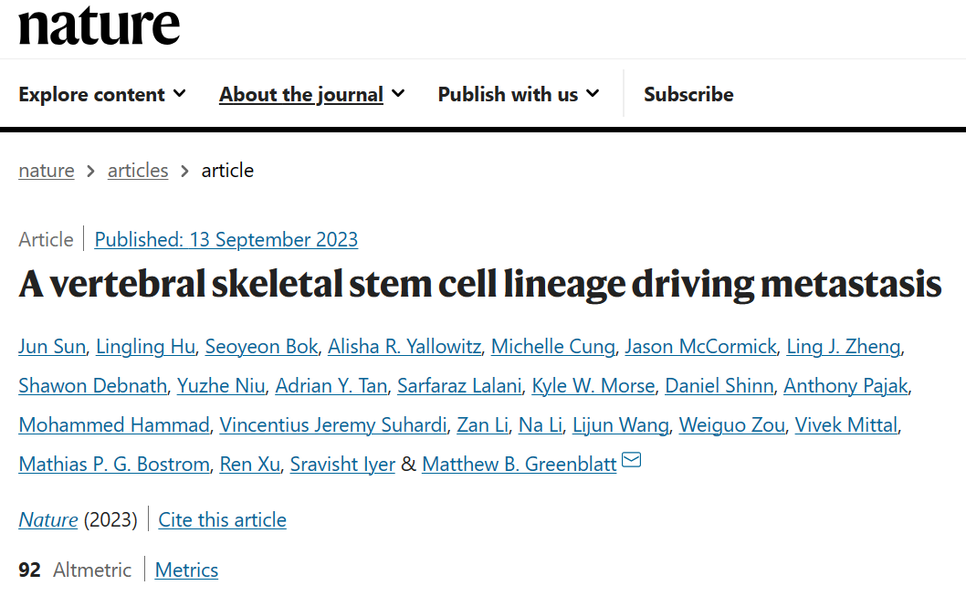Expand the Publish with us dropdown

(x=518, y=94)
